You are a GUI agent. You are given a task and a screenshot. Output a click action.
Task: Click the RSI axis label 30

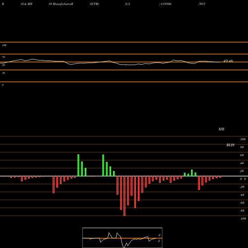(x=3, y=73)
